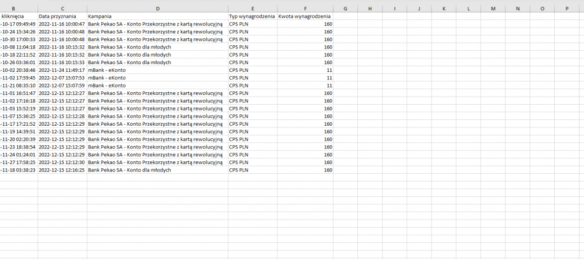The width and height of the screenshot is (584, 259).
Task: Select column D header
Action: pyautogui.click(x=157, y=9)
